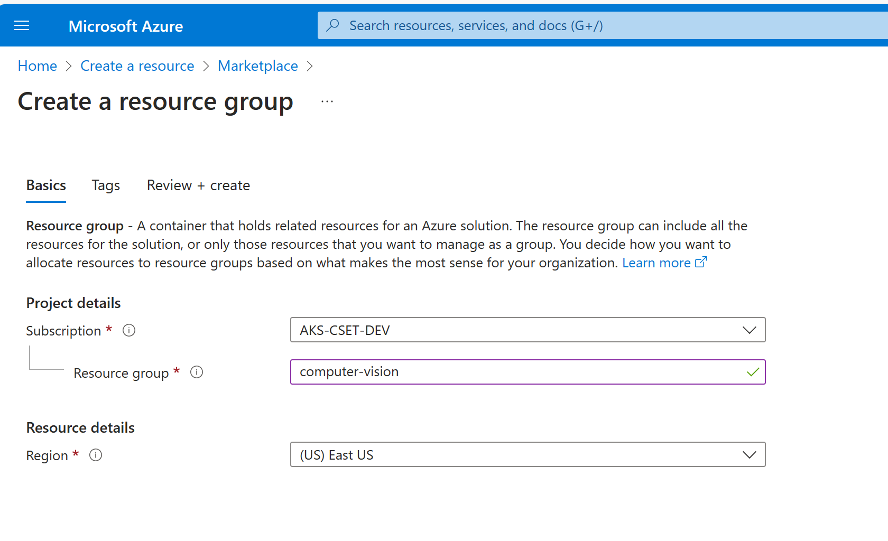This screenshot has width=888, height=541.
Task: Click the external link icon after Learn more
Action: point(701,262)
